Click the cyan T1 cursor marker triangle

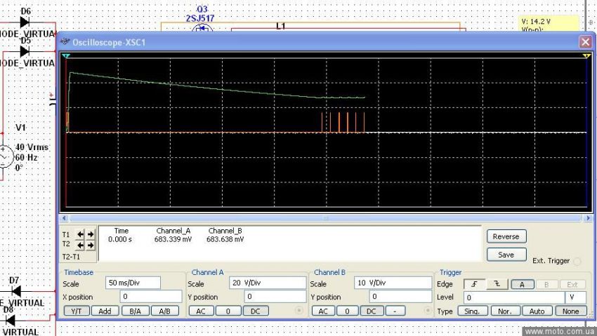[x=66, y=56]
